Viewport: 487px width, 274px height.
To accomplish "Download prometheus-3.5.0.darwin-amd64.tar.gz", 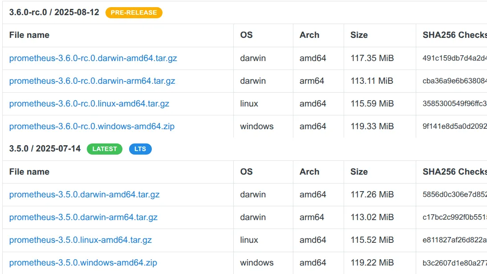I will 85,194.
